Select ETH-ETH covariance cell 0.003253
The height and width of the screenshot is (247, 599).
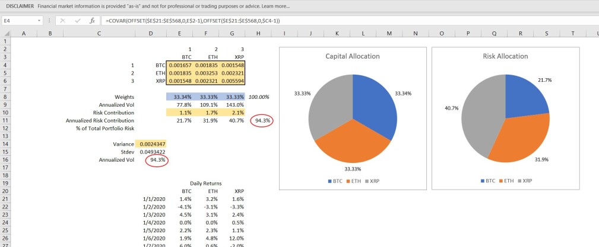pos(205,73)
